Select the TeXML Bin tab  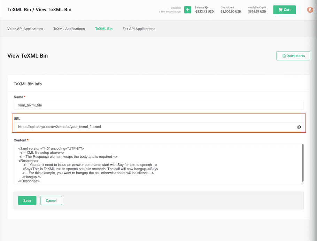tap(104, 29)
